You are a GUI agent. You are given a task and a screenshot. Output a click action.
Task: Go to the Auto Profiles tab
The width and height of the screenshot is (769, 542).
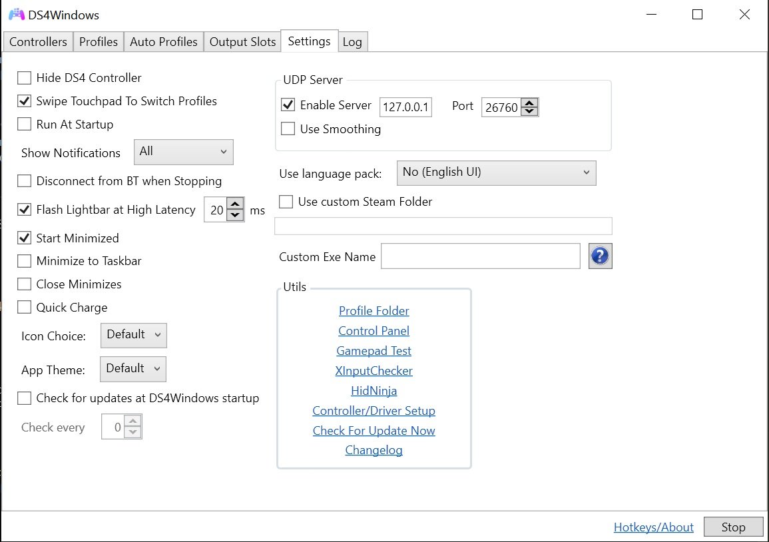click(x=164, y=42)
